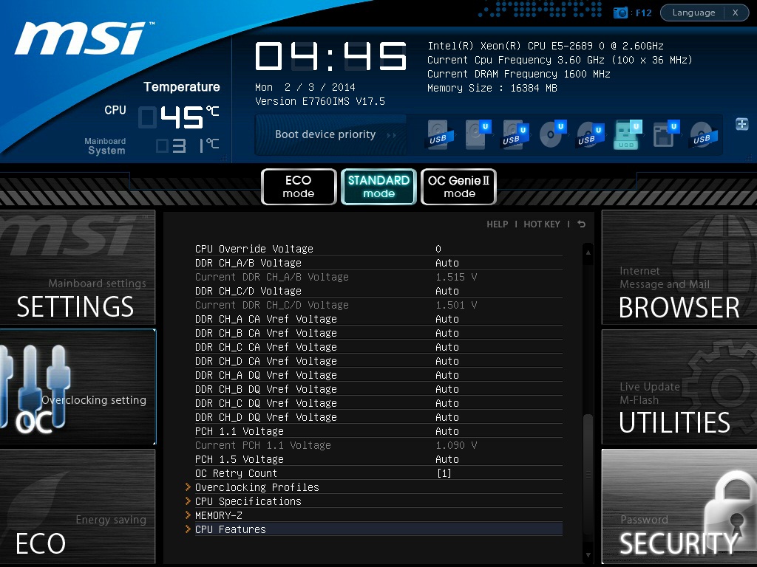Select the UEFI USB CD/DVD boot icon

(x=591, y=135)
